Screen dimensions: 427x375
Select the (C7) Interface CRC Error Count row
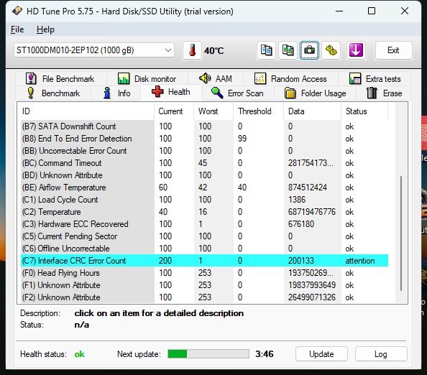click(204, 261)
